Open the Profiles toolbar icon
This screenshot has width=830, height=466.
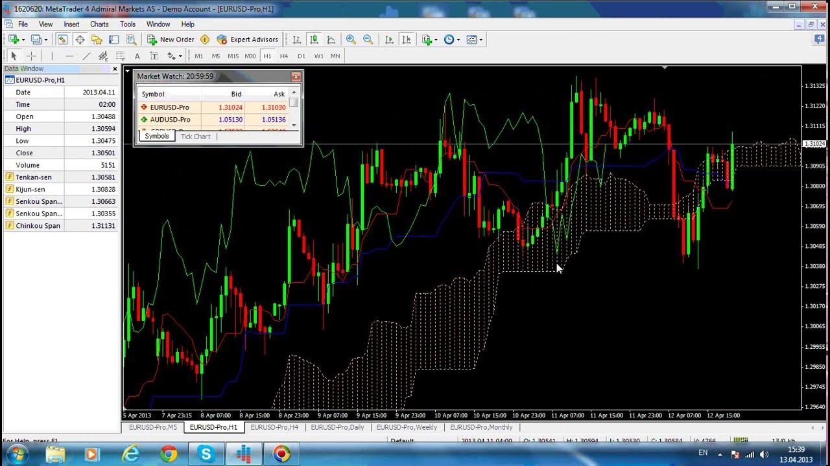(x=36, y=39)
